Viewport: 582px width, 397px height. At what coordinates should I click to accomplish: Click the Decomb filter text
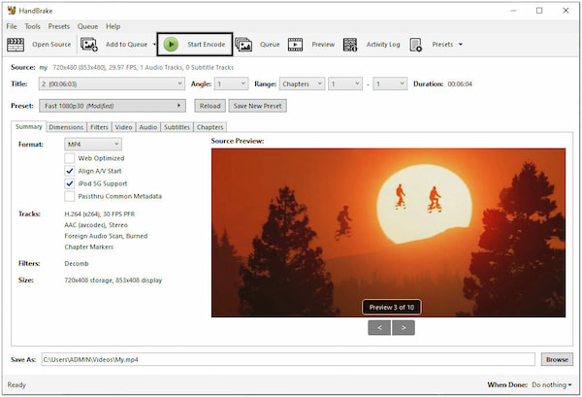point(77,263)
